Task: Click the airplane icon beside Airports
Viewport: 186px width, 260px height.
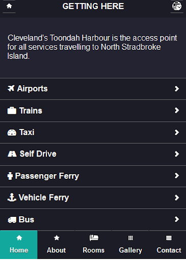Action: tap(11, 88)
